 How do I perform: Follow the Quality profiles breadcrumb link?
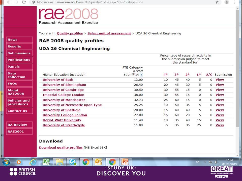point(70,33)
